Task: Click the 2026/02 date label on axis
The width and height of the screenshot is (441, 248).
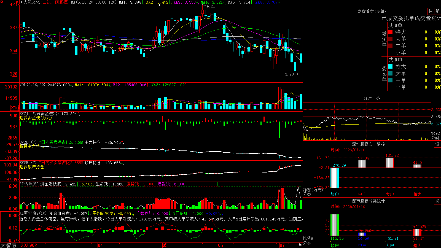Action: 29,245
